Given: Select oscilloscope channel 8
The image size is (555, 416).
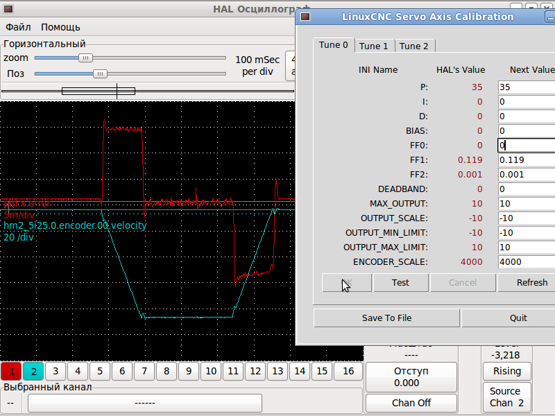Looking at the screenshot, I should pyautogui.click(x=166, y=371).
